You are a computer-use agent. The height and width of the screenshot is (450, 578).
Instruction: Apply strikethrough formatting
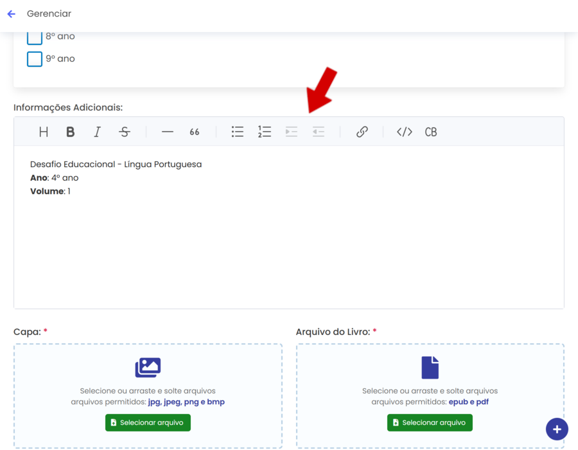click(125, 132)
